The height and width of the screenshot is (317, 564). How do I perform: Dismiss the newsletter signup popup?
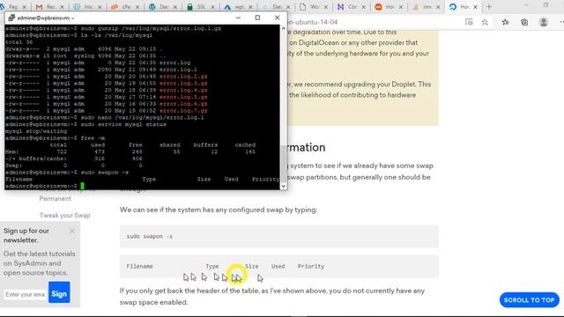point(72,231)
